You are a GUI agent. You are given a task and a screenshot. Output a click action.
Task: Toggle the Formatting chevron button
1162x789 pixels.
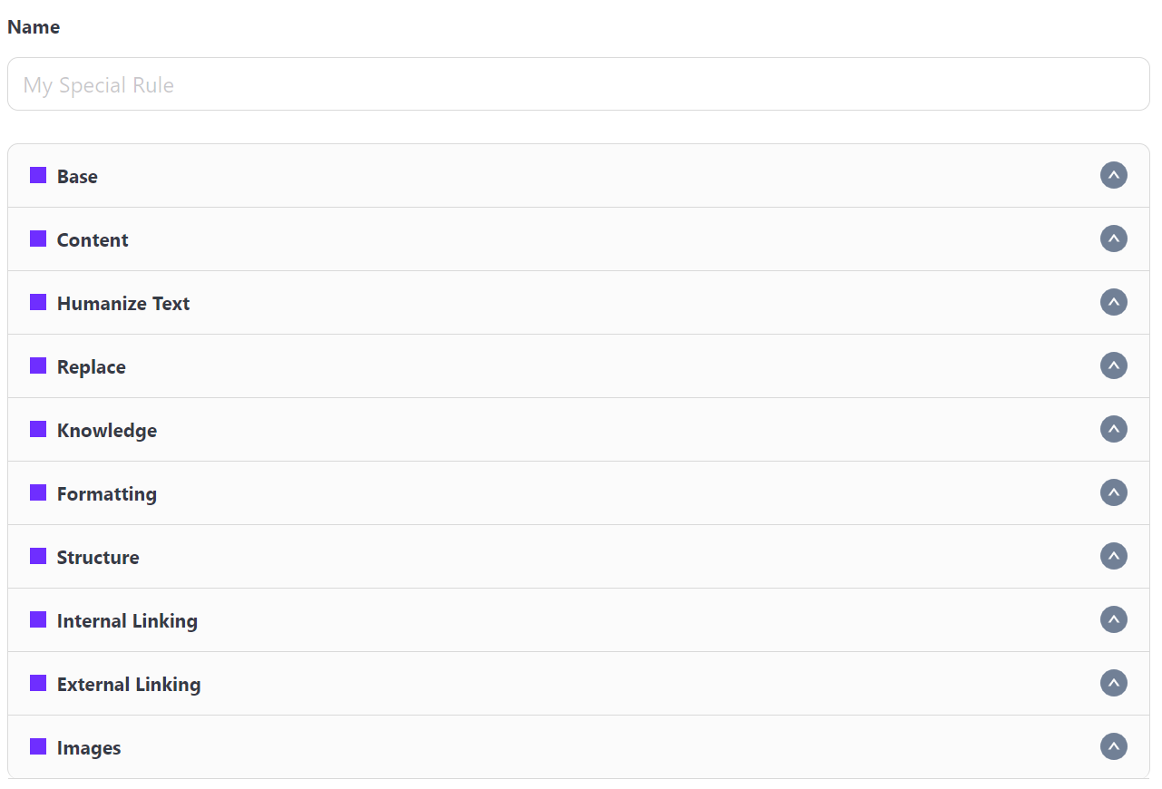coord(1114,492)
